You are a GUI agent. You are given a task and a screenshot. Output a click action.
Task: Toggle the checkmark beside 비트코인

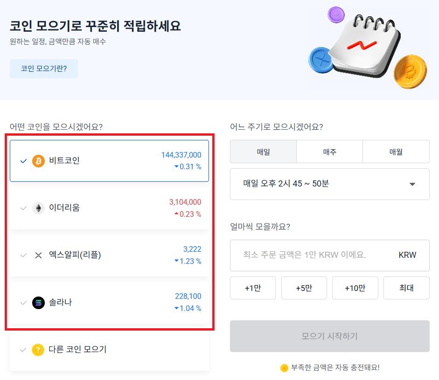(x=23, y=161)
